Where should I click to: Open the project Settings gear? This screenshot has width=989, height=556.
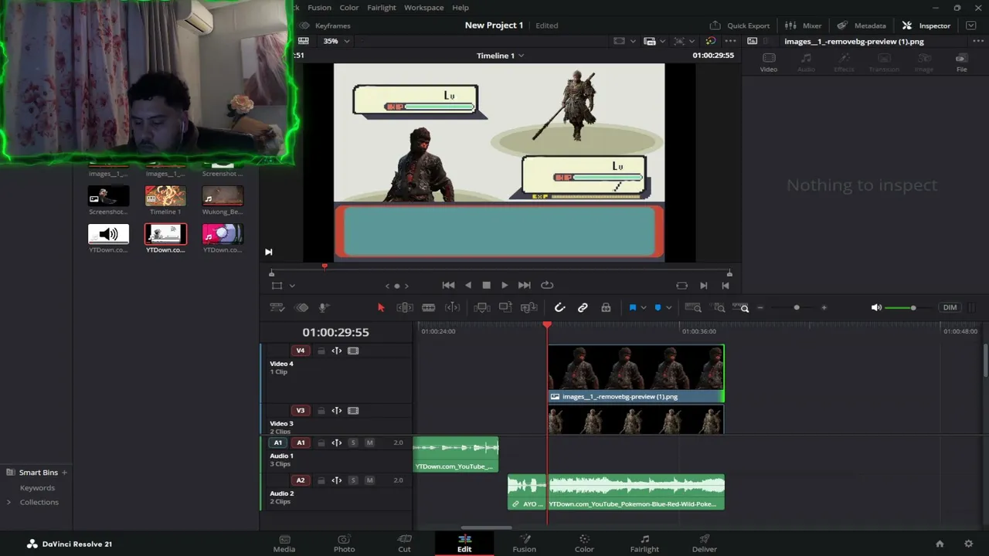[968, 544]
